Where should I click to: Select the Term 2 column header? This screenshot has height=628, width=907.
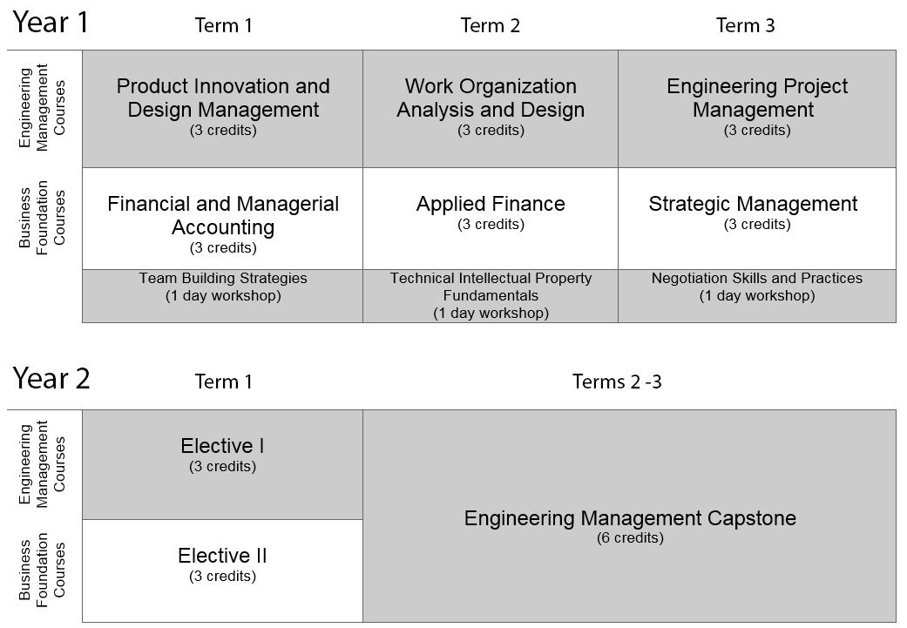[491, 25]
